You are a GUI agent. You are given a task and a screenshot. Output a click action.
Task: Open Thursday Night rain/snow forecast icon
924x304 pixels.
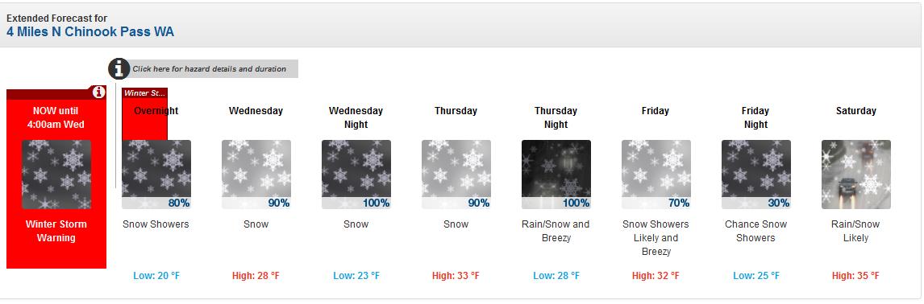[x=556, y=175]
